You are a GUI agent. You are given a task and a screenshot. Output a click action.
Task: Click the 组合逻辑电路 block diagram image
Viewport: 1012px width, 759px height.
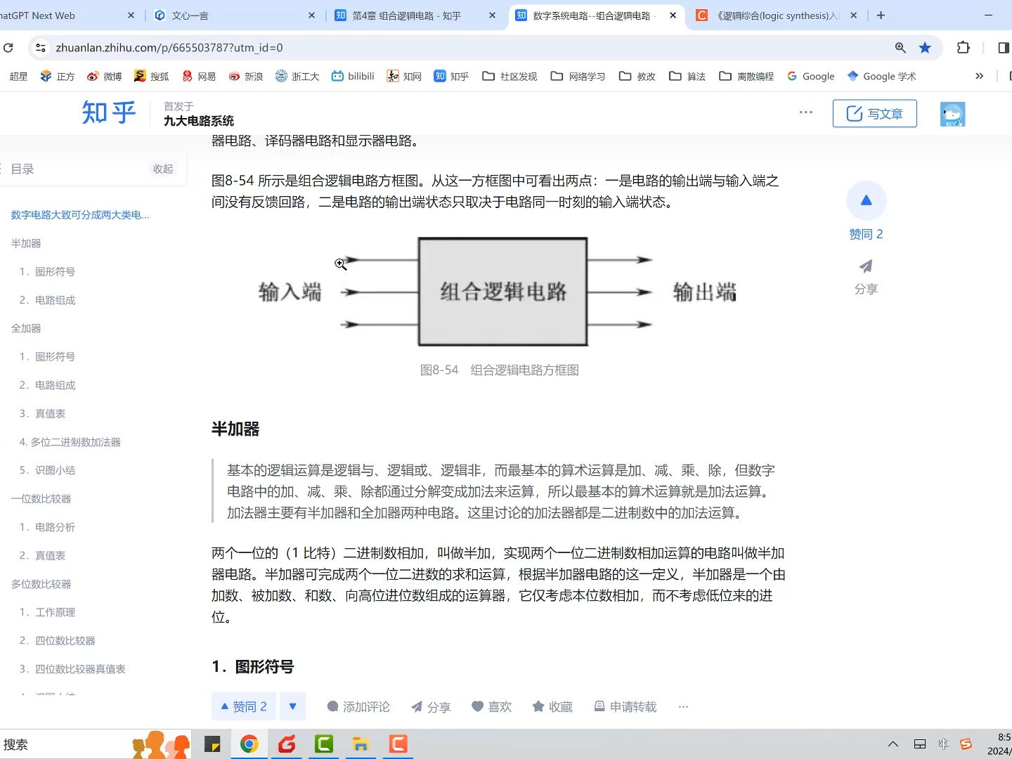coord(499,292)
